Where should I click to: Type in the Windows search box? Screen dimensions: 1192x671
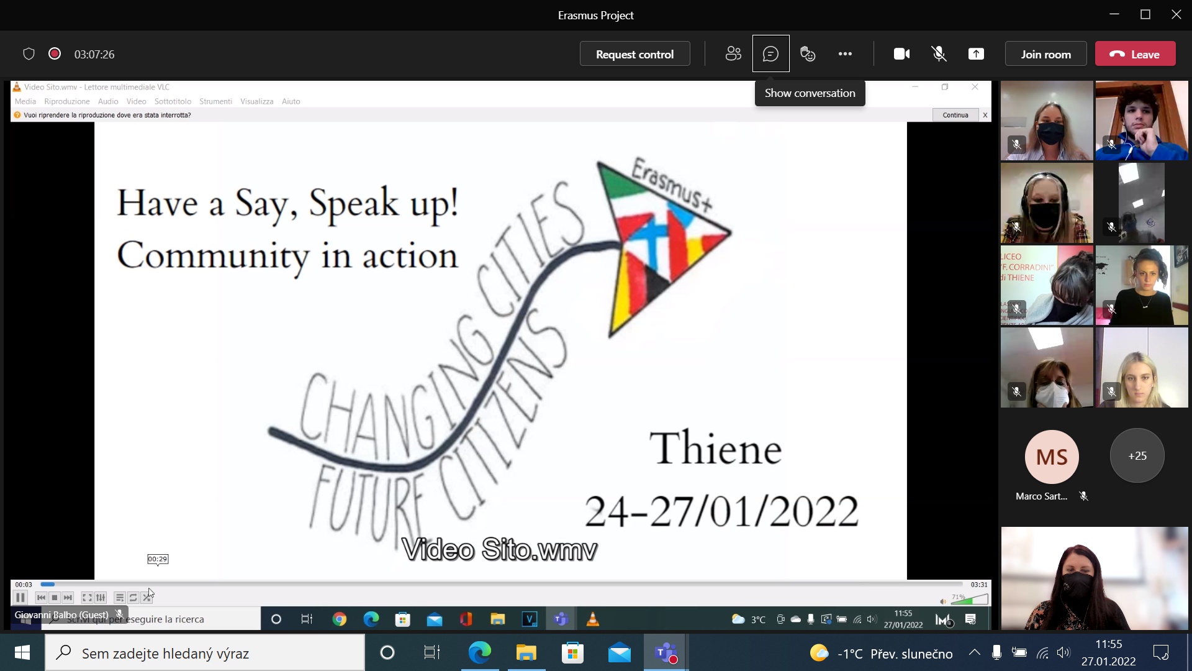205,653
